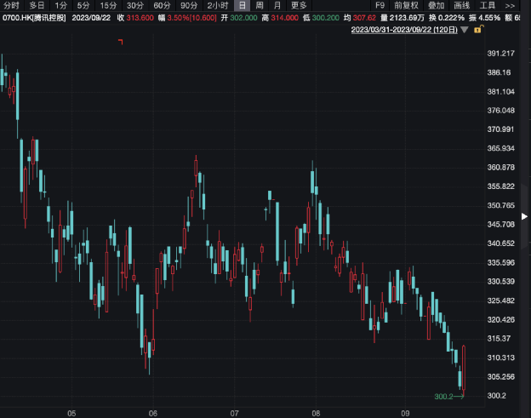This screenshot has height=418, width=531.
Task: Click the low price 300.200 value
Action: (325, 18)
